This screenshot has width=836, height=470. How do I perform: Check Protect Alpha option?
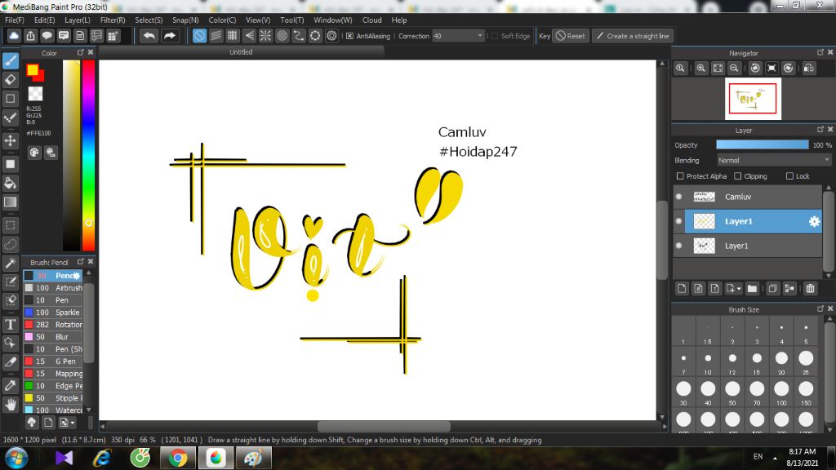(x=680, y=176)
